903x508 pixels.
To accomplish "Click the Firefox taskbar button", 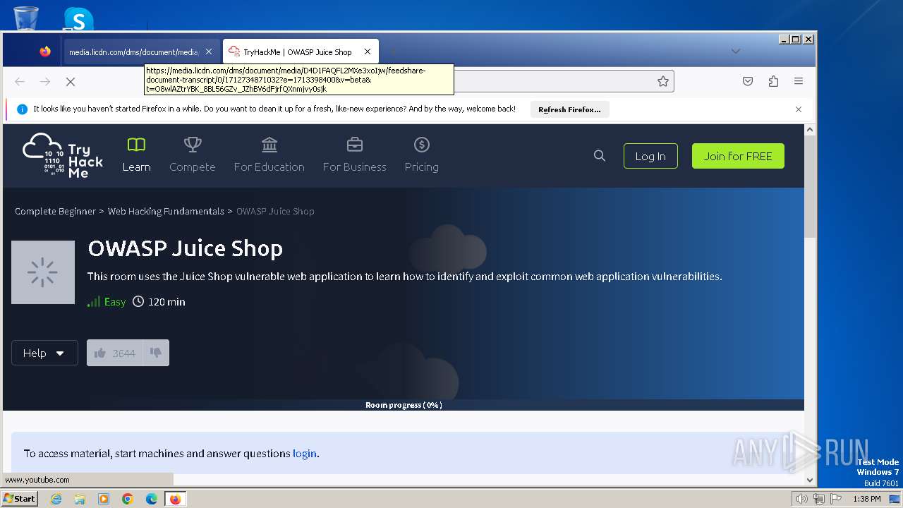I will click(175, 499).
